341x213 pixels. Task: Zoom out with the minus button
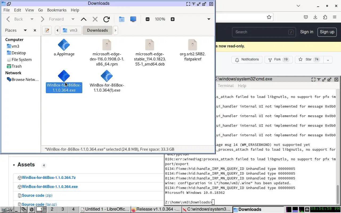148,19
